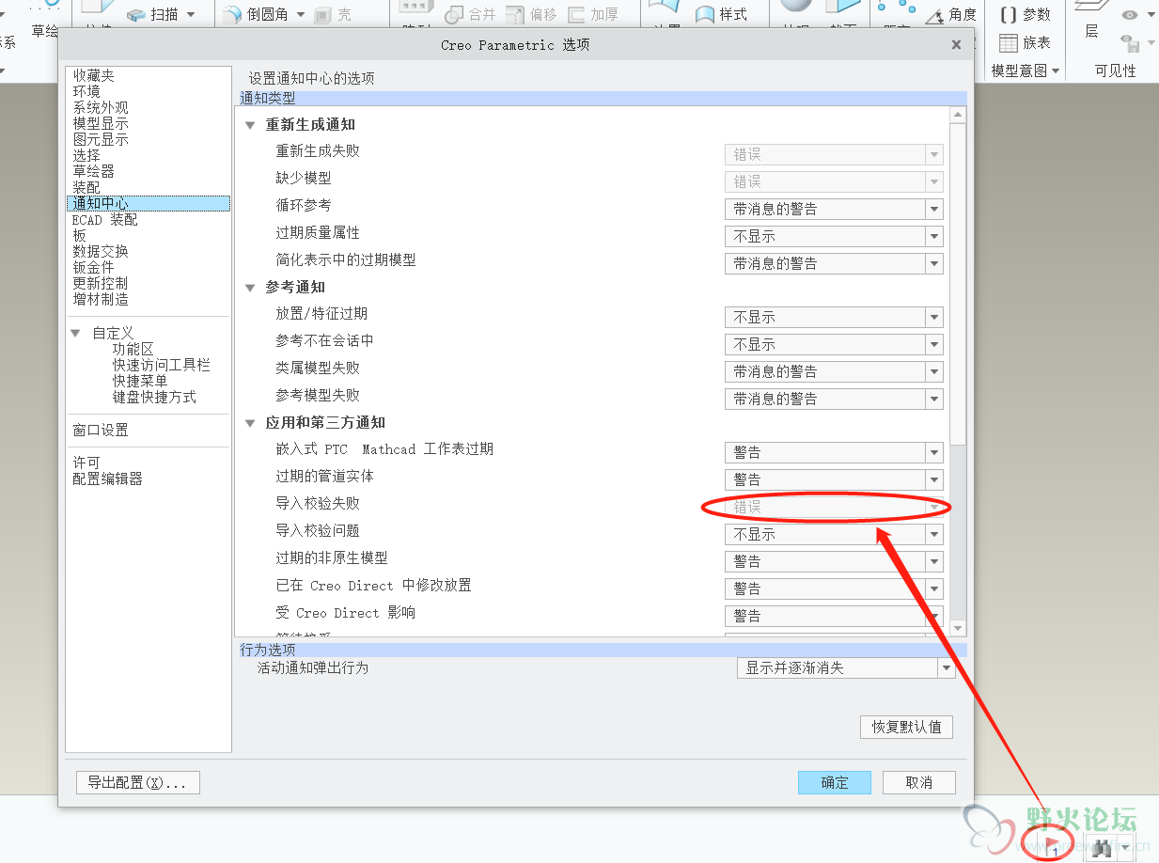Click the 偏移 offset tool in the ribbon
This screenshot has width=1159, height=863.
coord(530,14)
